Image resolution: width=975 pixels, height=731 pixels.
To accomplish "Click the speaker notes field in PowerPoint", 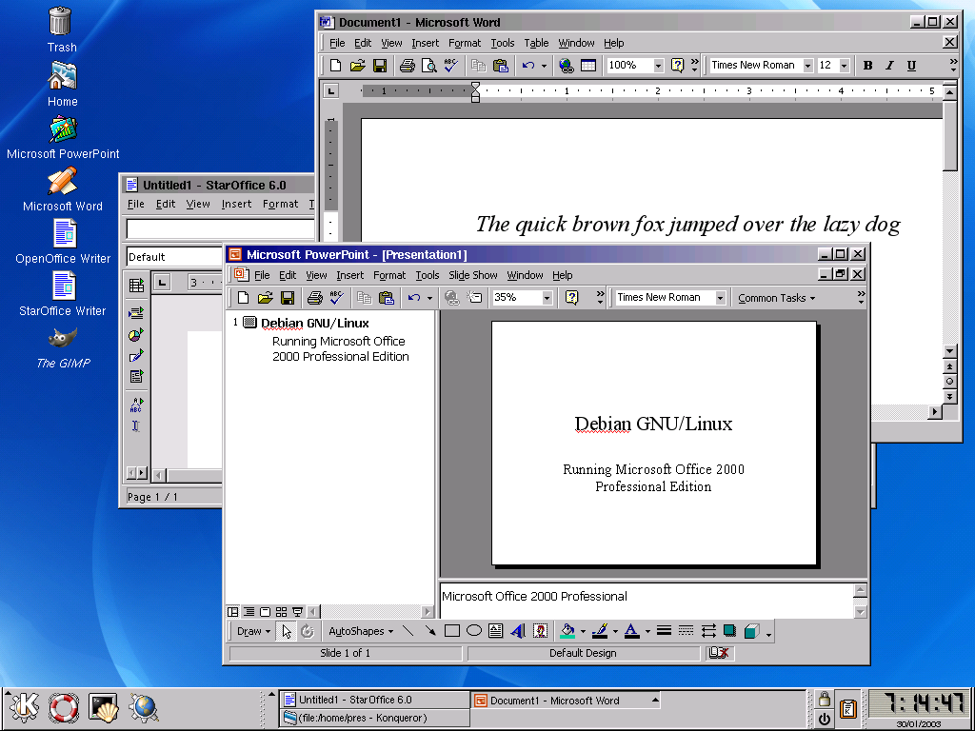I will 647,600.
